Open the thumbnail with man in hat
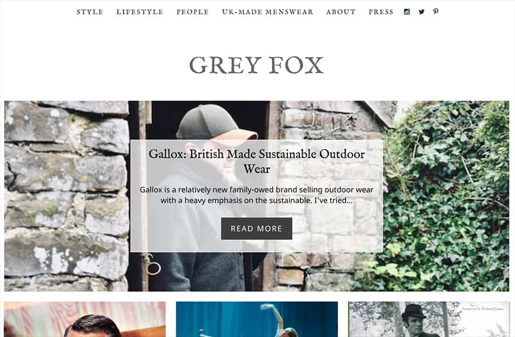 [x=429, y=319]
